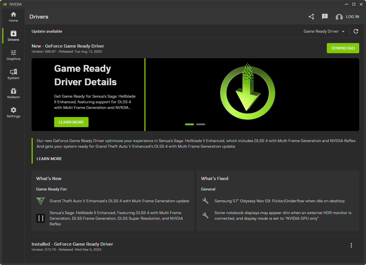Click Version 580.97 release info text
This screenshot has height=265, width=366.
[67, 51]
